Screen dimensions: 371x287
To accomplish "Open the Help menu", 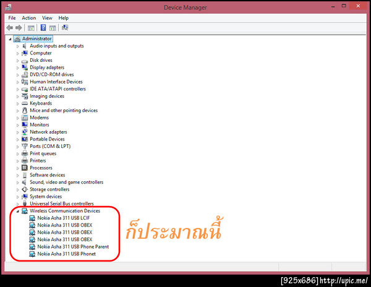I will 64,18.
